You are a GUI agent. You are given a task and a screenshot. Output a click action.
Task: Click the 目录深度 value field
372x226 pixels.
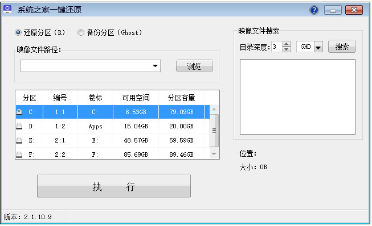(277, 47)
